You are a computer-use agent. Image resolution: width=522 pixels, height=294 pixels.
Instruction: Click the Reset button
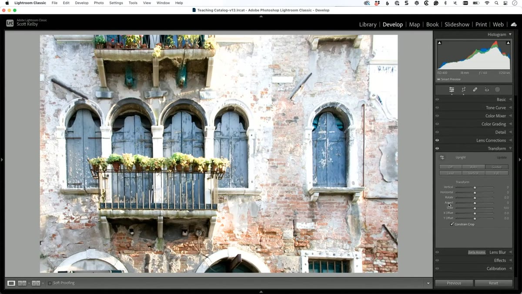tap(493, 283)
